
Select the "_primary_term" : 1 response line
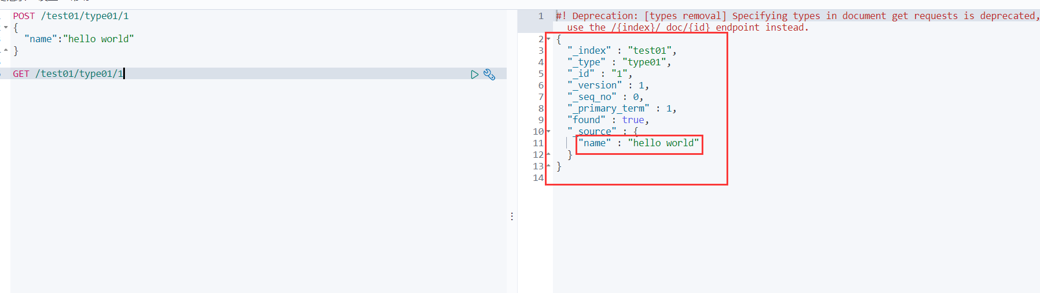pyautogui.click(x=622, y=109)
